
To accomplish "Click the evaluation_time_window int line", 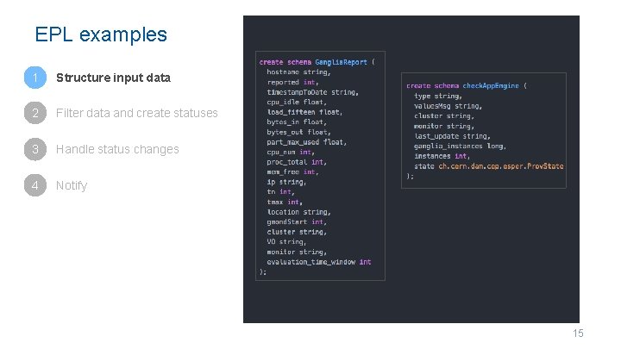I will tap(319, 262).
